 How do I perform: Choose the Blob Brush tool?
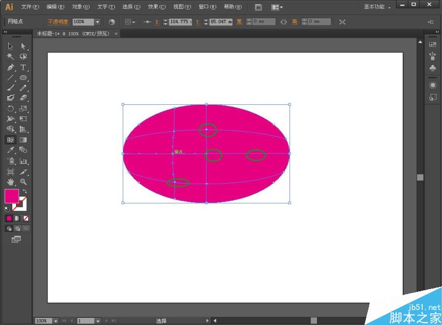(10, 98)
